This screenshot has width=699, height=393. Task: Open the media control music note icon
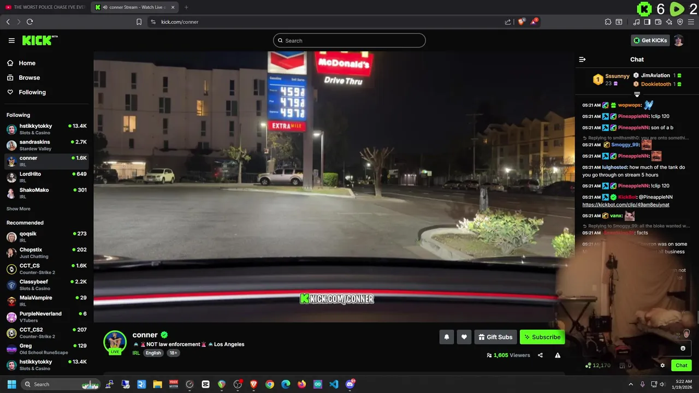[x=636, y=22]
